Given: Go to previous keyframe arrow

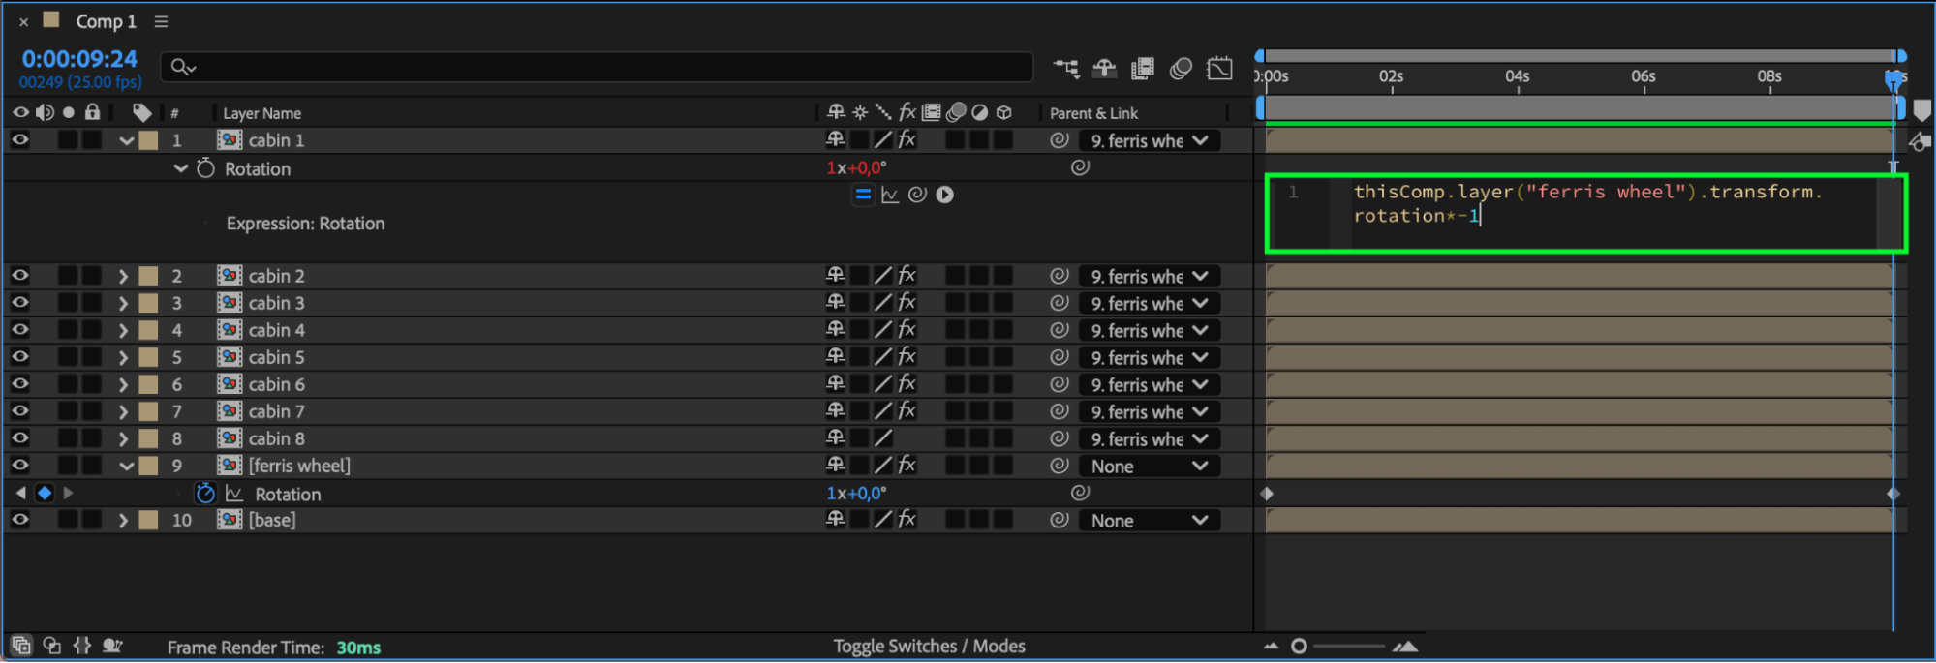Looking at the screenshot, I should (21, 494).
